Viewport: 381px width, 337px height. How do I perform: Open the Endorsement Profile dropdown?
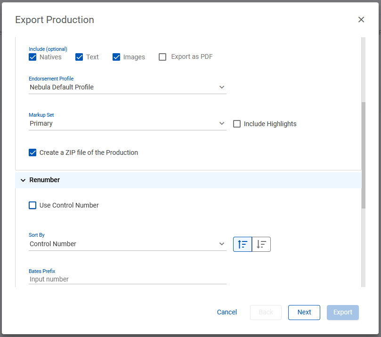point(127,87)
